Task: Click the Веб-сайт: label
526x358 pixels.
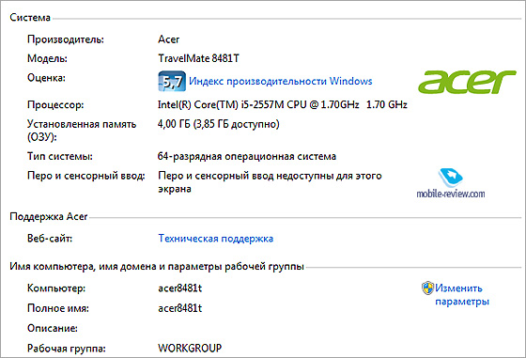Action: coord(50,239)
